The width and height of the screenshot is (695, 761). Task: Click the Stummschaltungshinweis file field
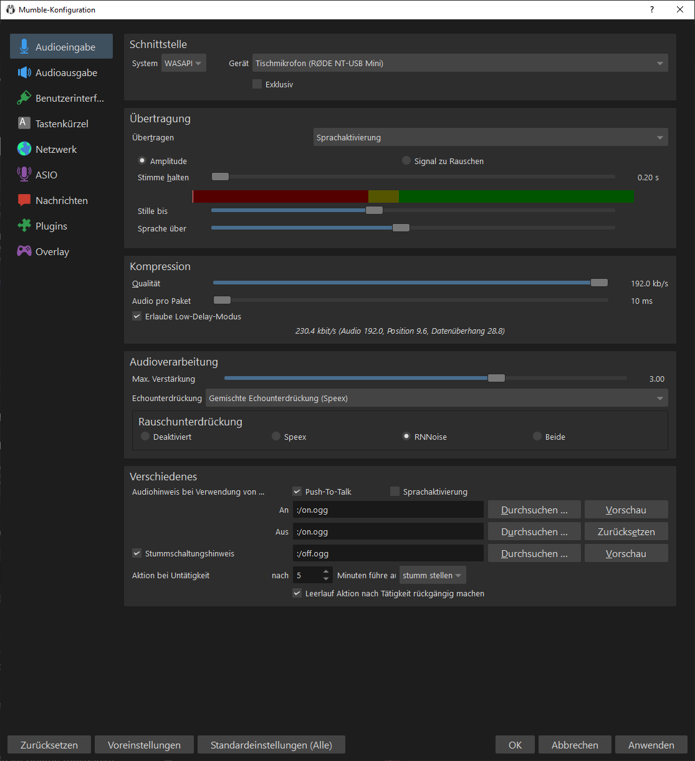(388, 553)
